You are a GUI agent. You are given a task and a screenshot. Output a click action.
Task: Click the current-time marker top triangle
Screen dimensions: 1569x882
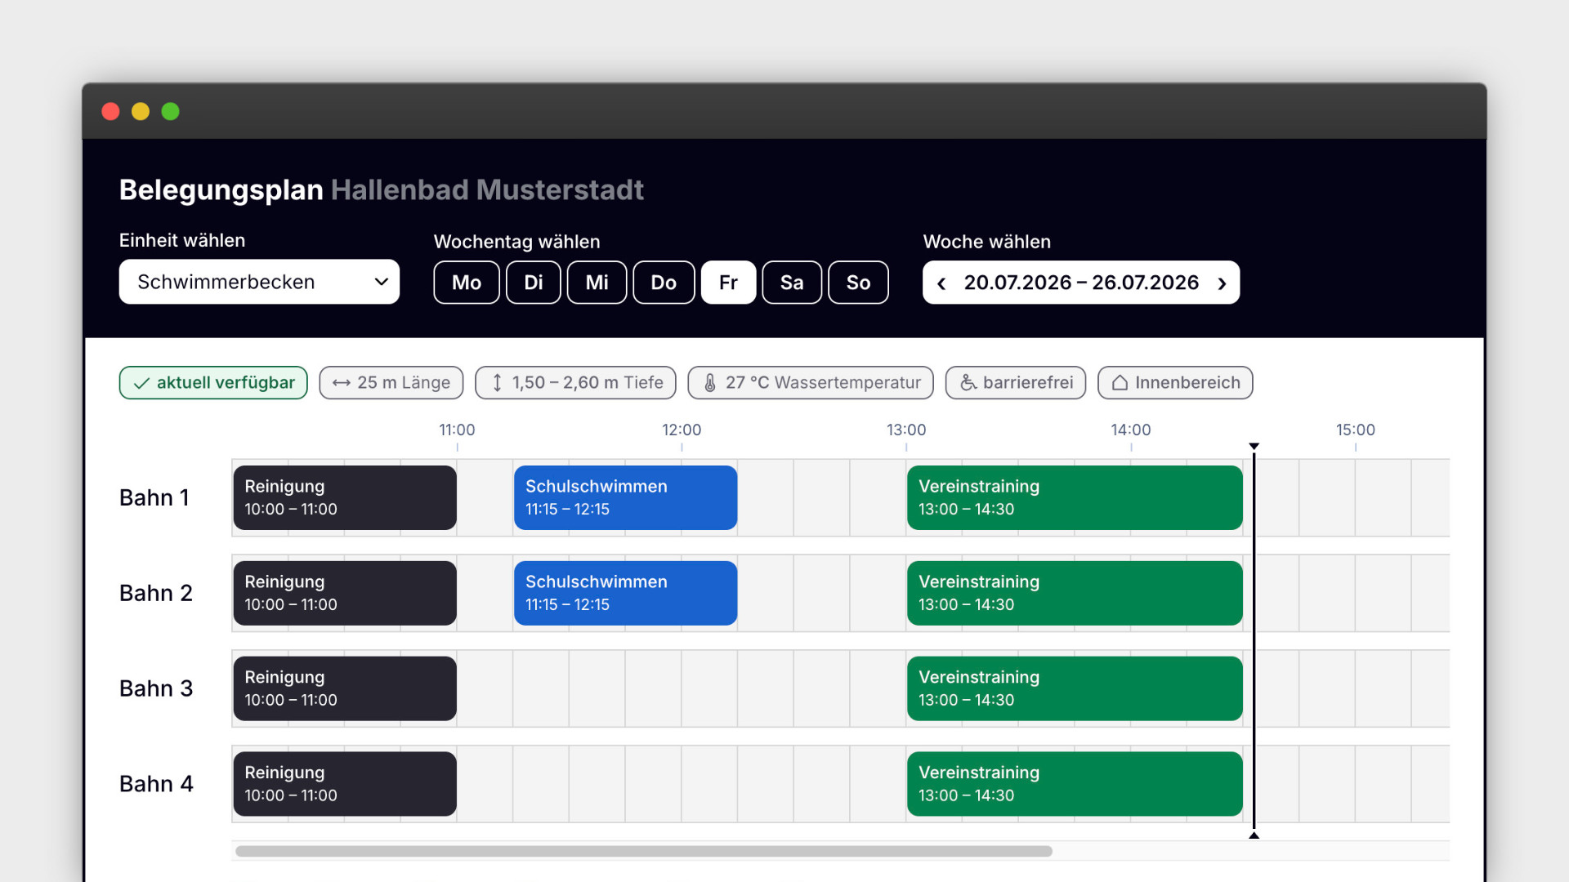1254,447
